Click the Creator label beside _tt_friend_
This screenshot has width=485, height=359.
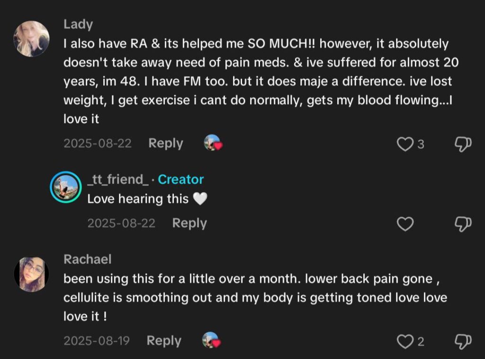(181, 180)
